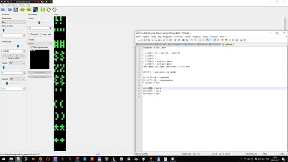
Task: Click the second folder icon in the main toolbar
Action: coord(10,9)
